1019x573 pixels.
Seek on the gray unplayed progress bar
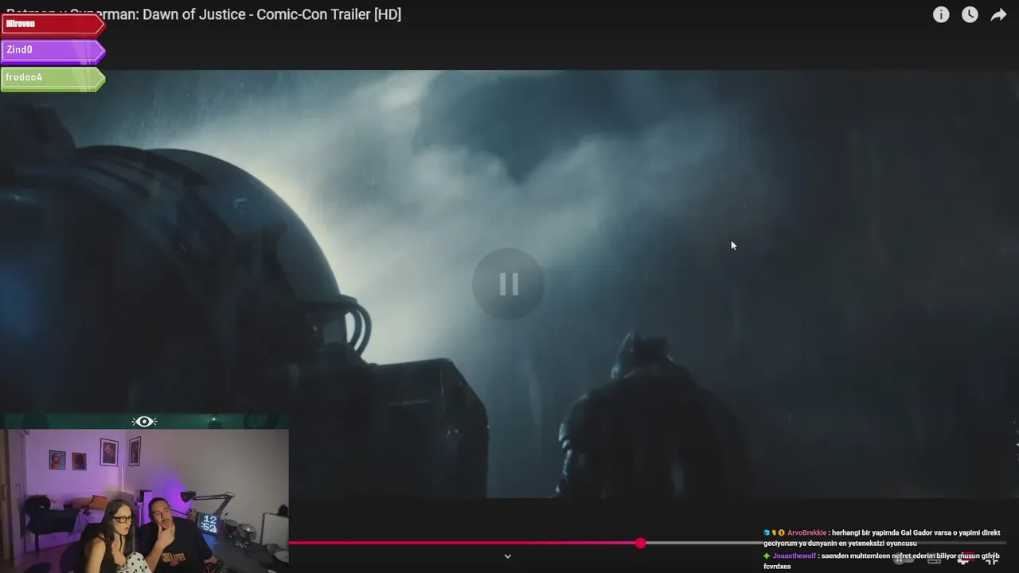click(x=824, y=543)
